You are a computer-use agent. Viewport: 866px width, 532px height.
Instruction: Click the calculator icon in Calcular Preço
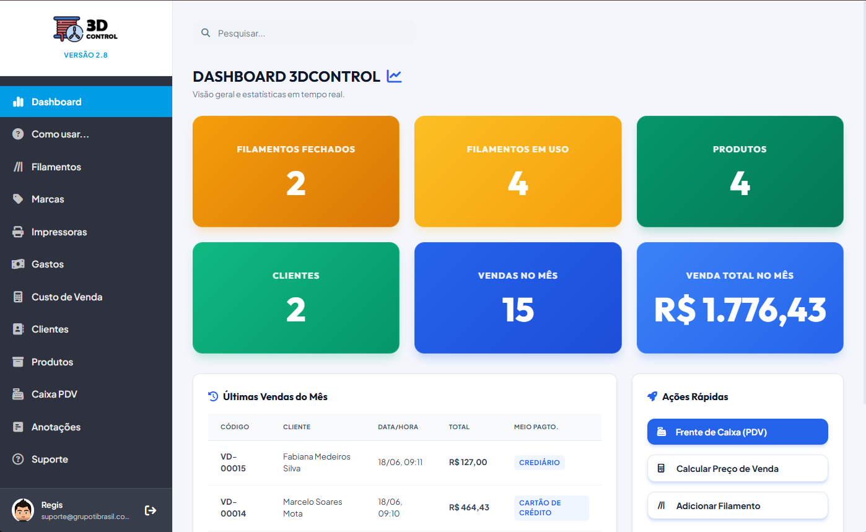pos(661,469)
